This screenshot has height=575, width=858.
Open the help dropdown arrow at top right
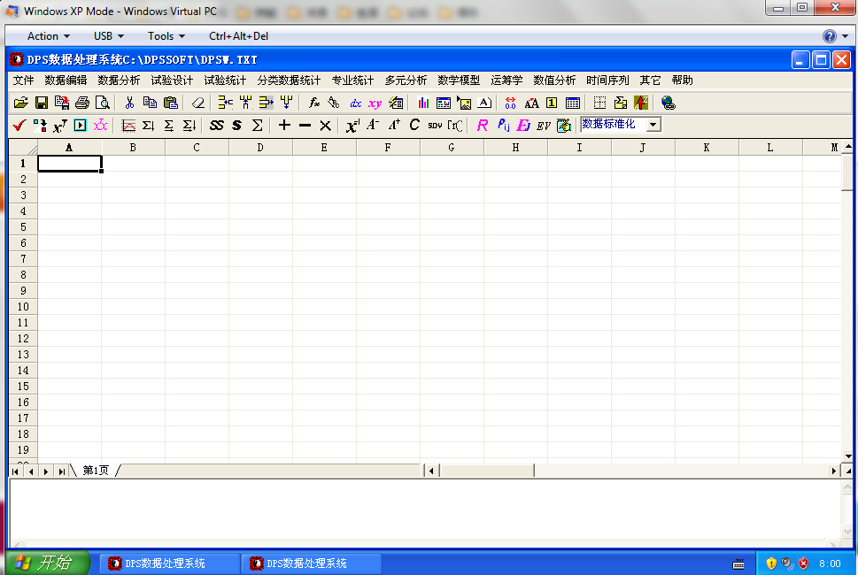point(846,36)
